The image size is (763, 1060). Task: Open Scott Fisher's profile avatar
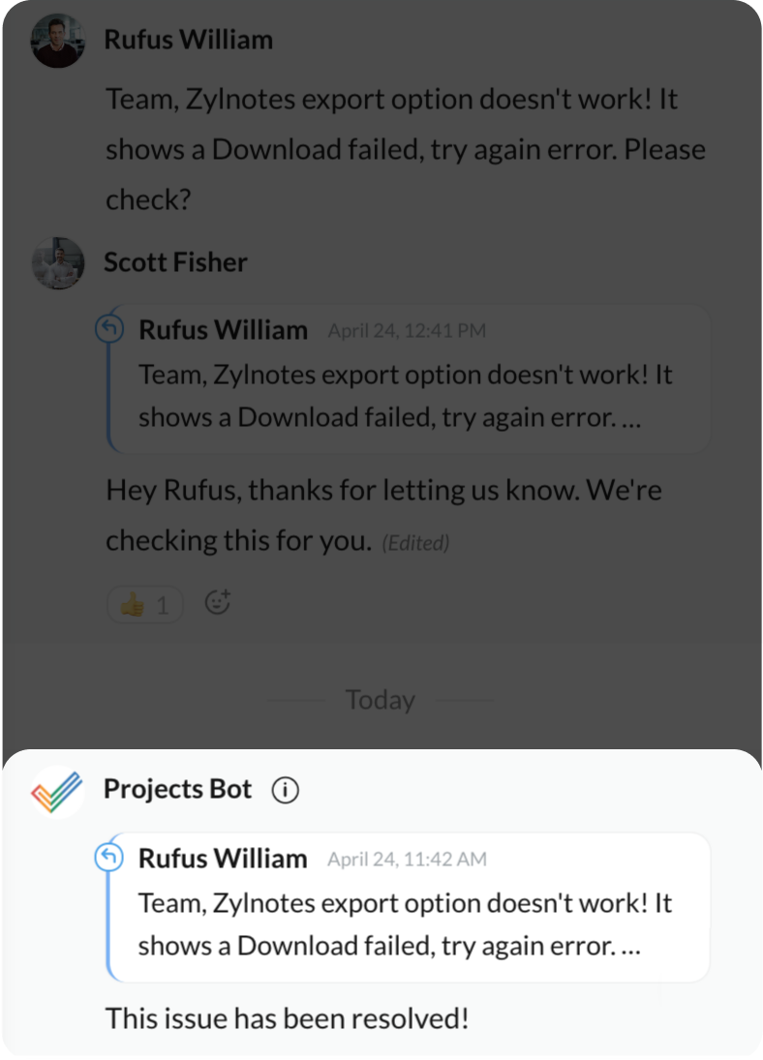[x=57, y=263]
